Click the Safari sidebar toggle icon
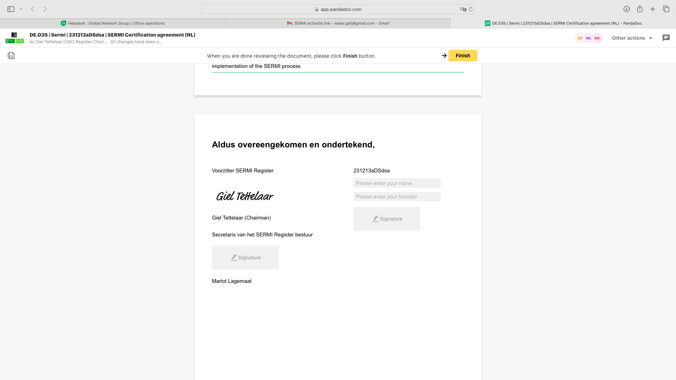This screenshot has width=676, height=380. pyautogui.click(x=11, y=9)
